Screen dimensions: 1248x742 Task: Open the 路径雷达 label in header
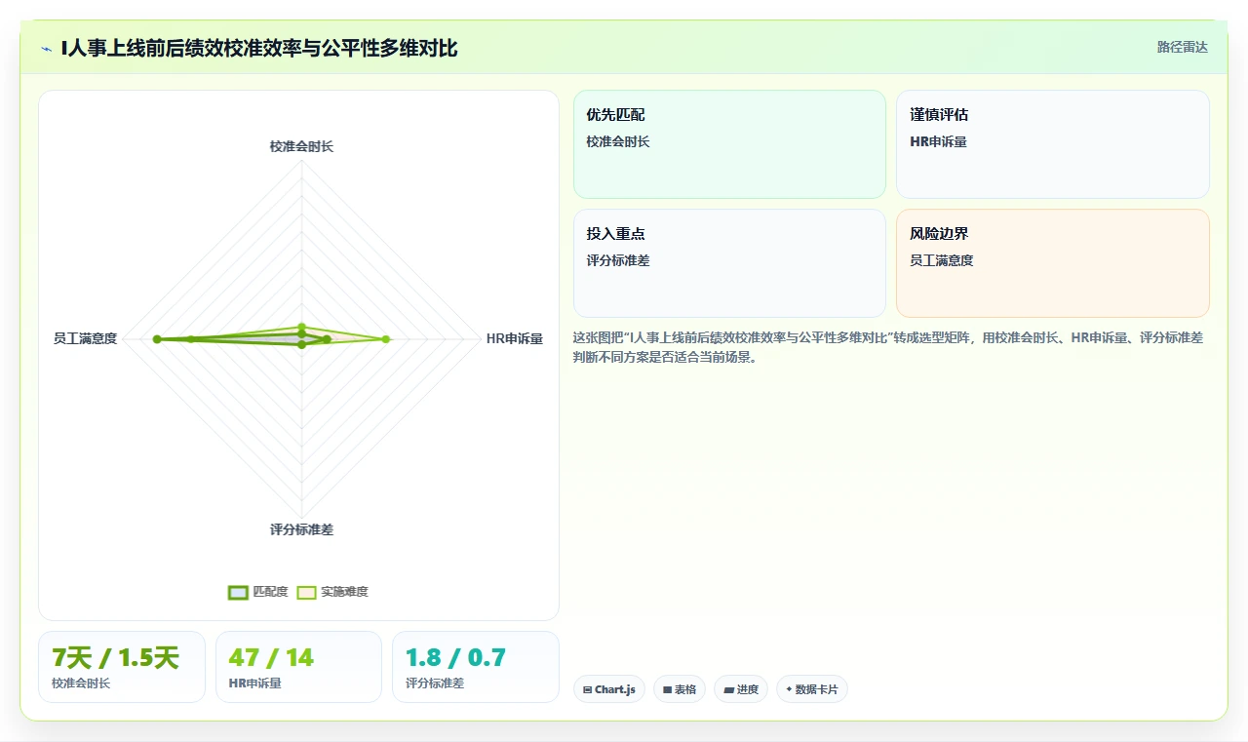pyautogui.click(x=1182, y=47)
